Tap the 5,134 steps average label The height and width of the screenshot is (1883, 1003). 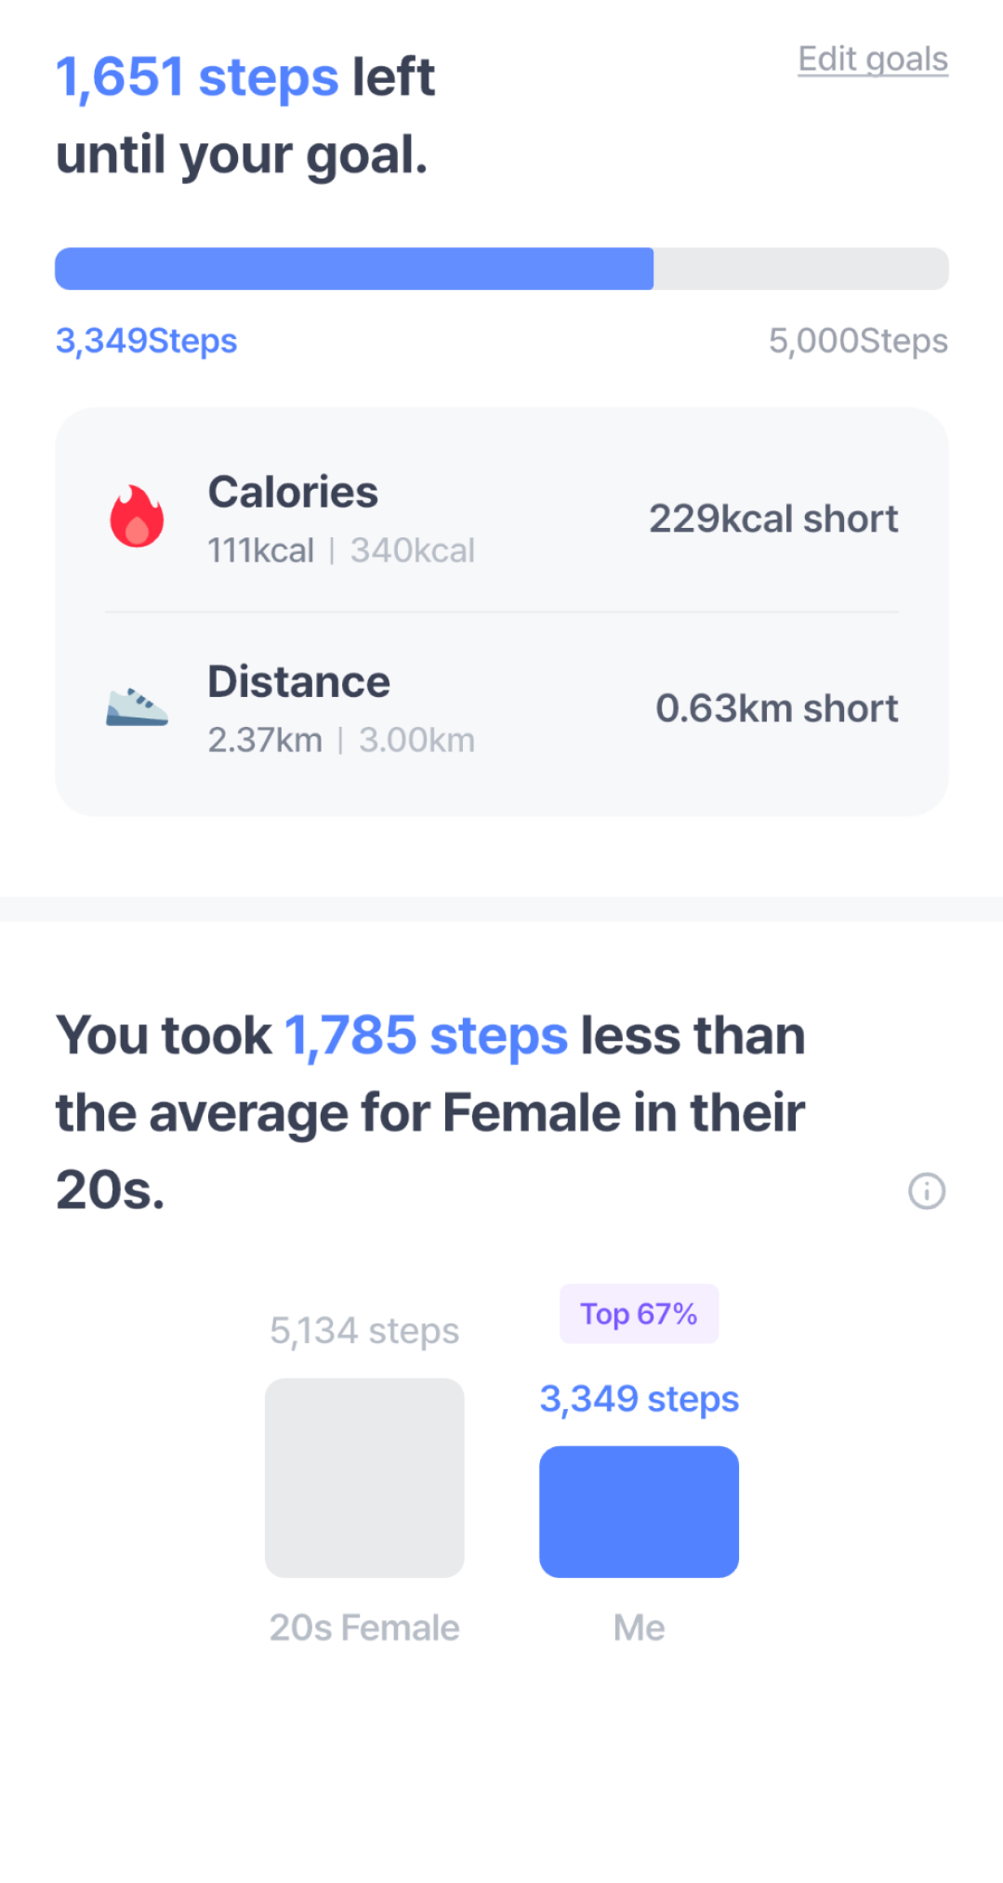[x=364, y=1331]
